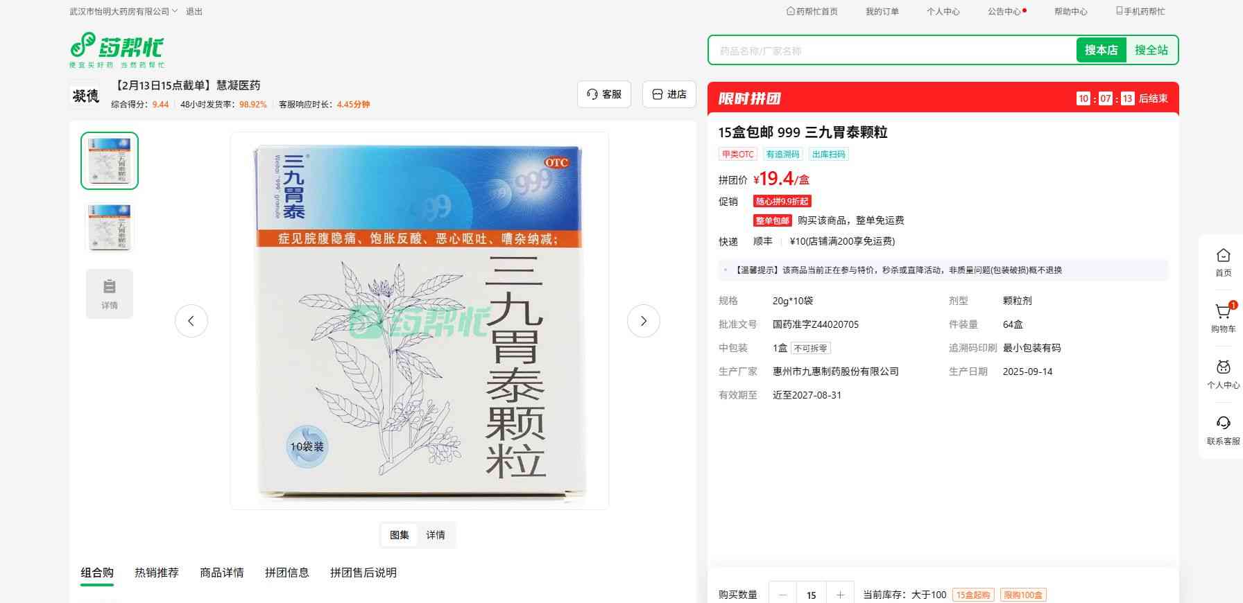
Task: Select the second product thumbnail image
Action: [110, 227]
